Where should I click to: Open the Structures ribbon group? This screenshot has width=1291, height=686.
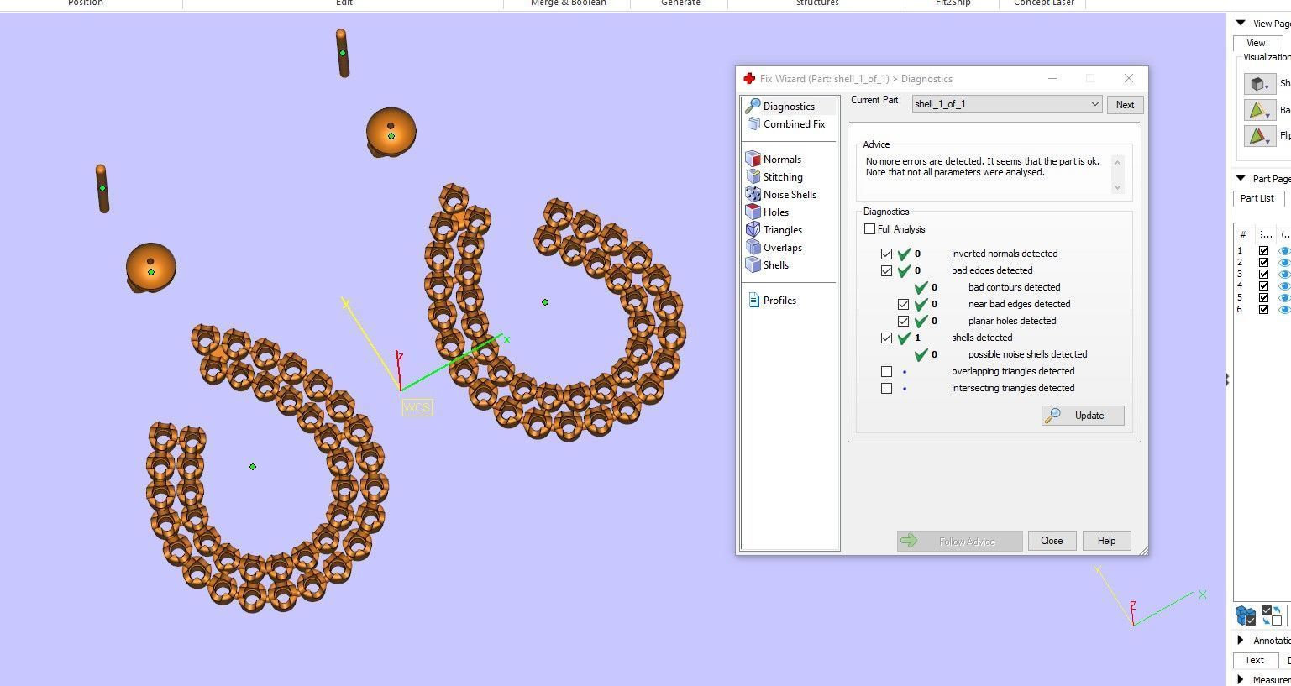tap(817, 3)
